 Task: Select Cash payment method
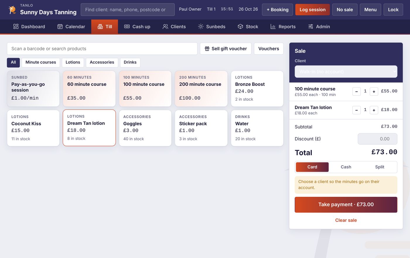tap(346, 167)
